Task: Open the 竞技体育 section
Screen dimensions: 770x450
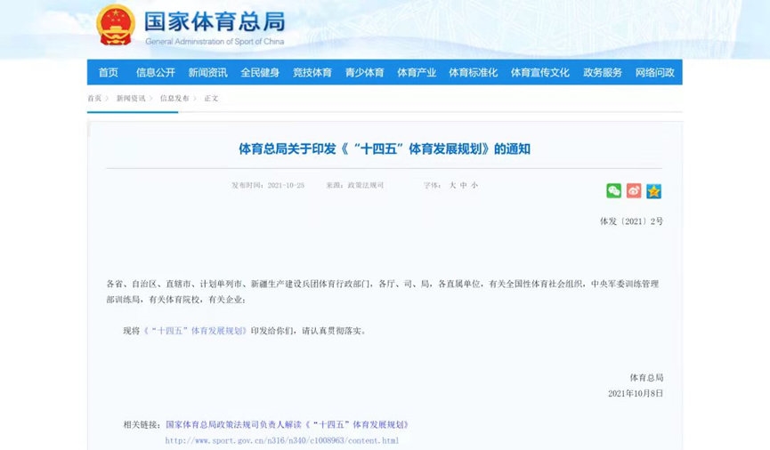Action: point(312,73)
